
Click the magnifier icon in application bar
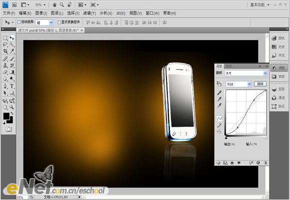click(62, 5)
